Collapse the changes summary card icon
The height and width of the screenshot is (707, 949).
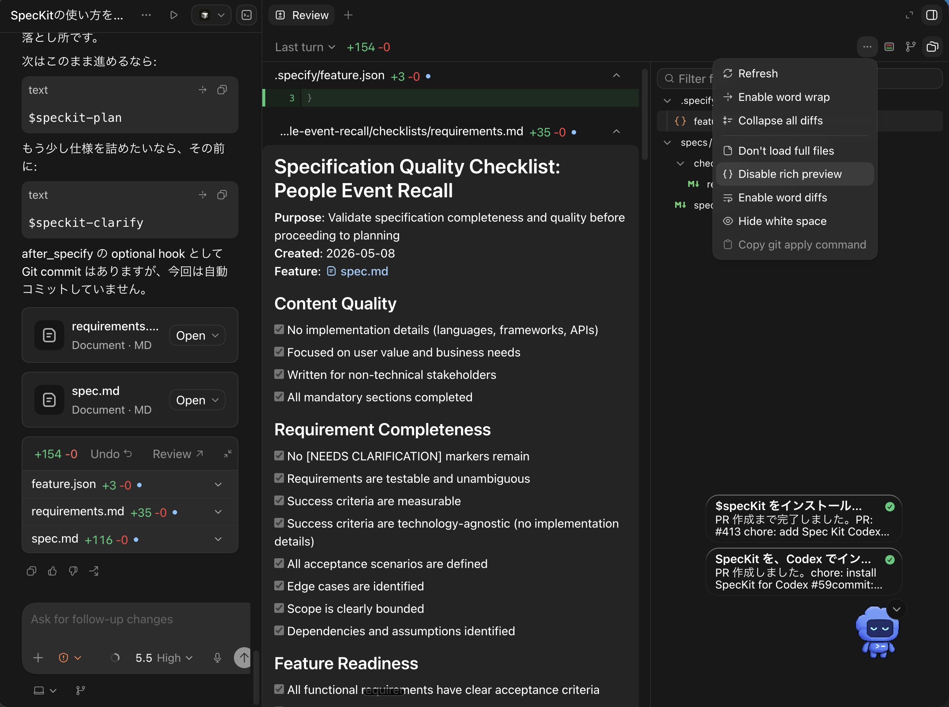point(228,454)
